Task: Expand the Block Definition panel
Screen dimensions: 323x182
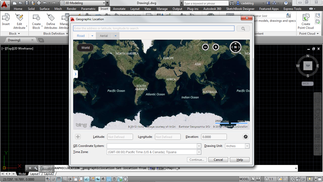Action: [56, 33]
